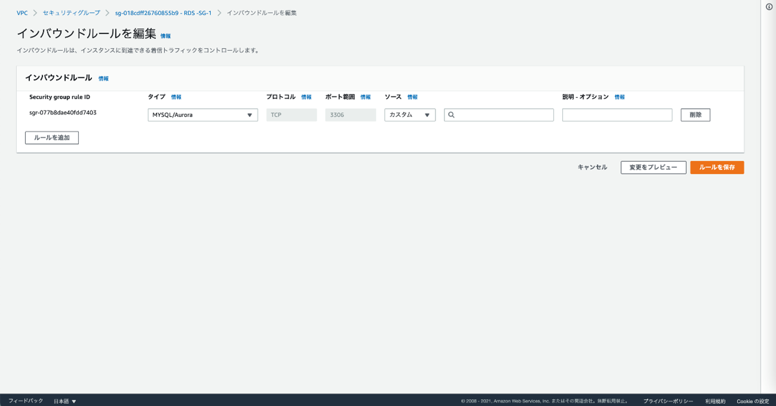Click the orange ルールを保存 button
Image resolution: width=776 pixels, height=406 pixels.
tap(717, 168)
